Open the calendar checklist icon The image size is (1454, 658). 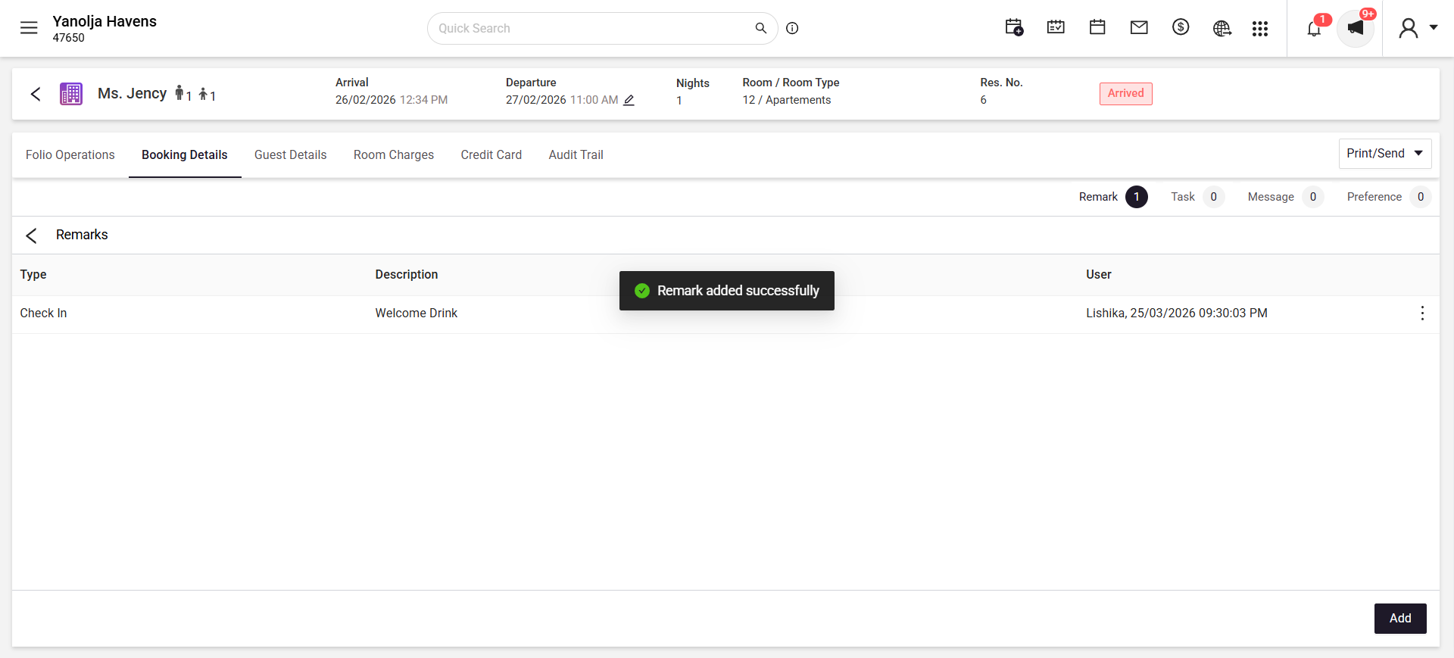coord(1056,28)
